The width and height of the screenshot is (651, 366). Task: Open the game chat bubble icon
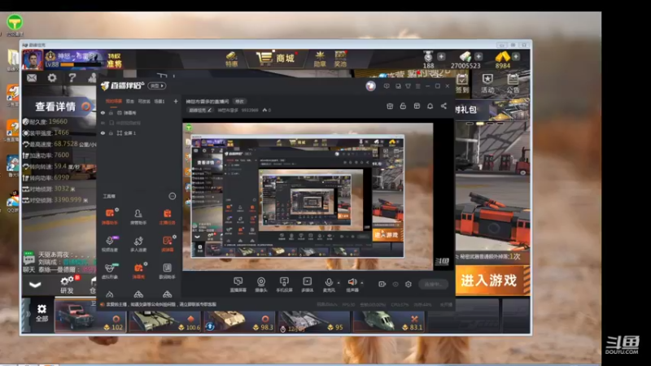pos(28,258)
